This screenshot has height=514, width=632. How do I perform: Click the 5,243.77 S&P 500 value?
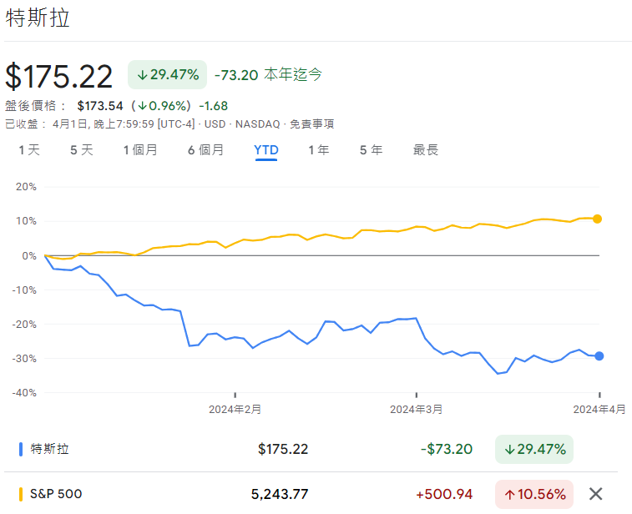tap(280, 494)
